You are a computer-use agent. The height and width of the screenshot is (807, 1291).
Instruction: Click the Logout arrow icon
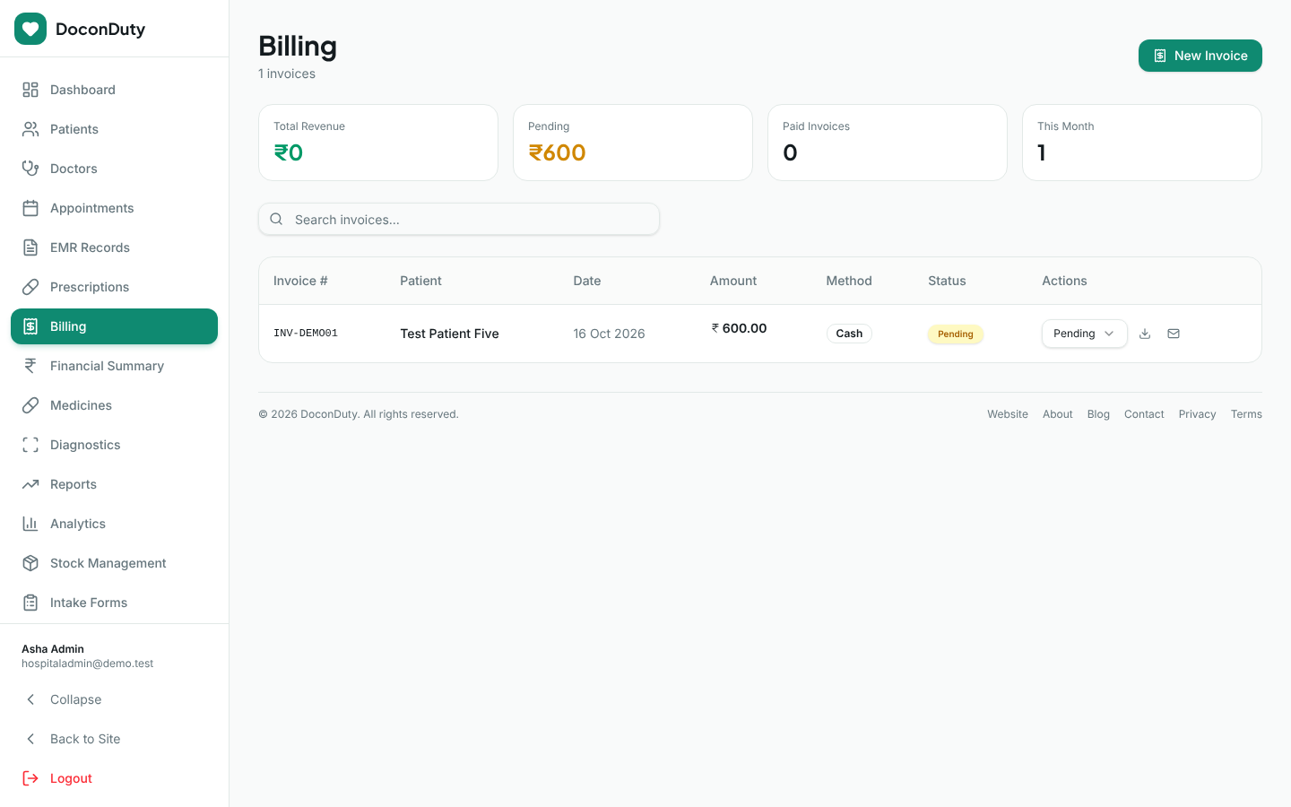coord(30,778)
